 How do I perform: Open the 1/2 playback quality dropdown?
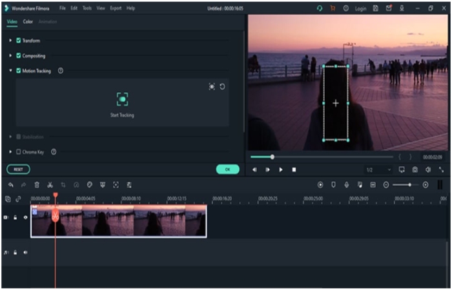pyautogui.click(x=378, y=169)
